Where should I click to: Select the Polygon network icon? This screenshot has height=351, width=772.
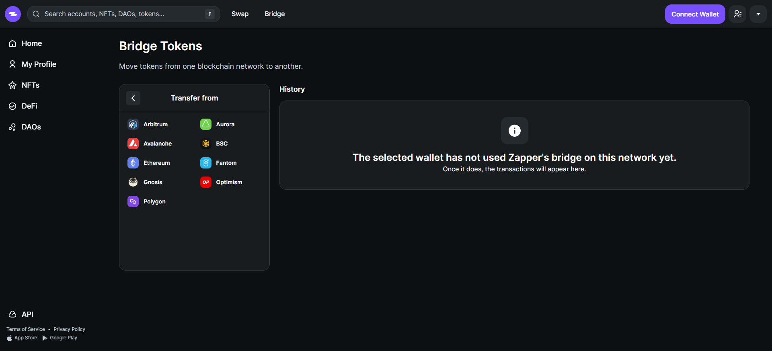133,201
